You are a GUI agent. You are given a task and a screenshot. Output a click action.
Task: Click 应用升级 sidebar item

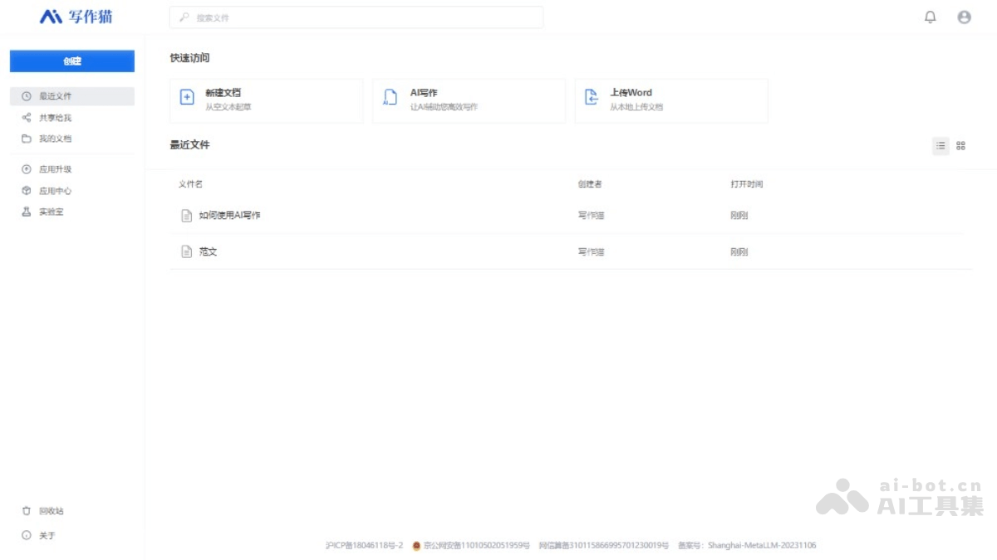pyautogui.click(x=55, y=169)
